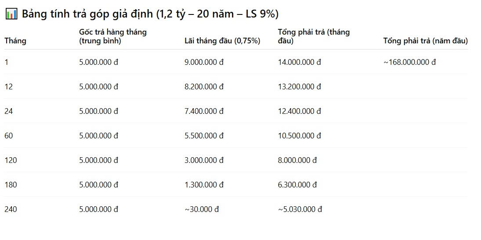Viewport: 481px width, 240px height.
Task: Select month 60 row label
Action: pos(9,135)
